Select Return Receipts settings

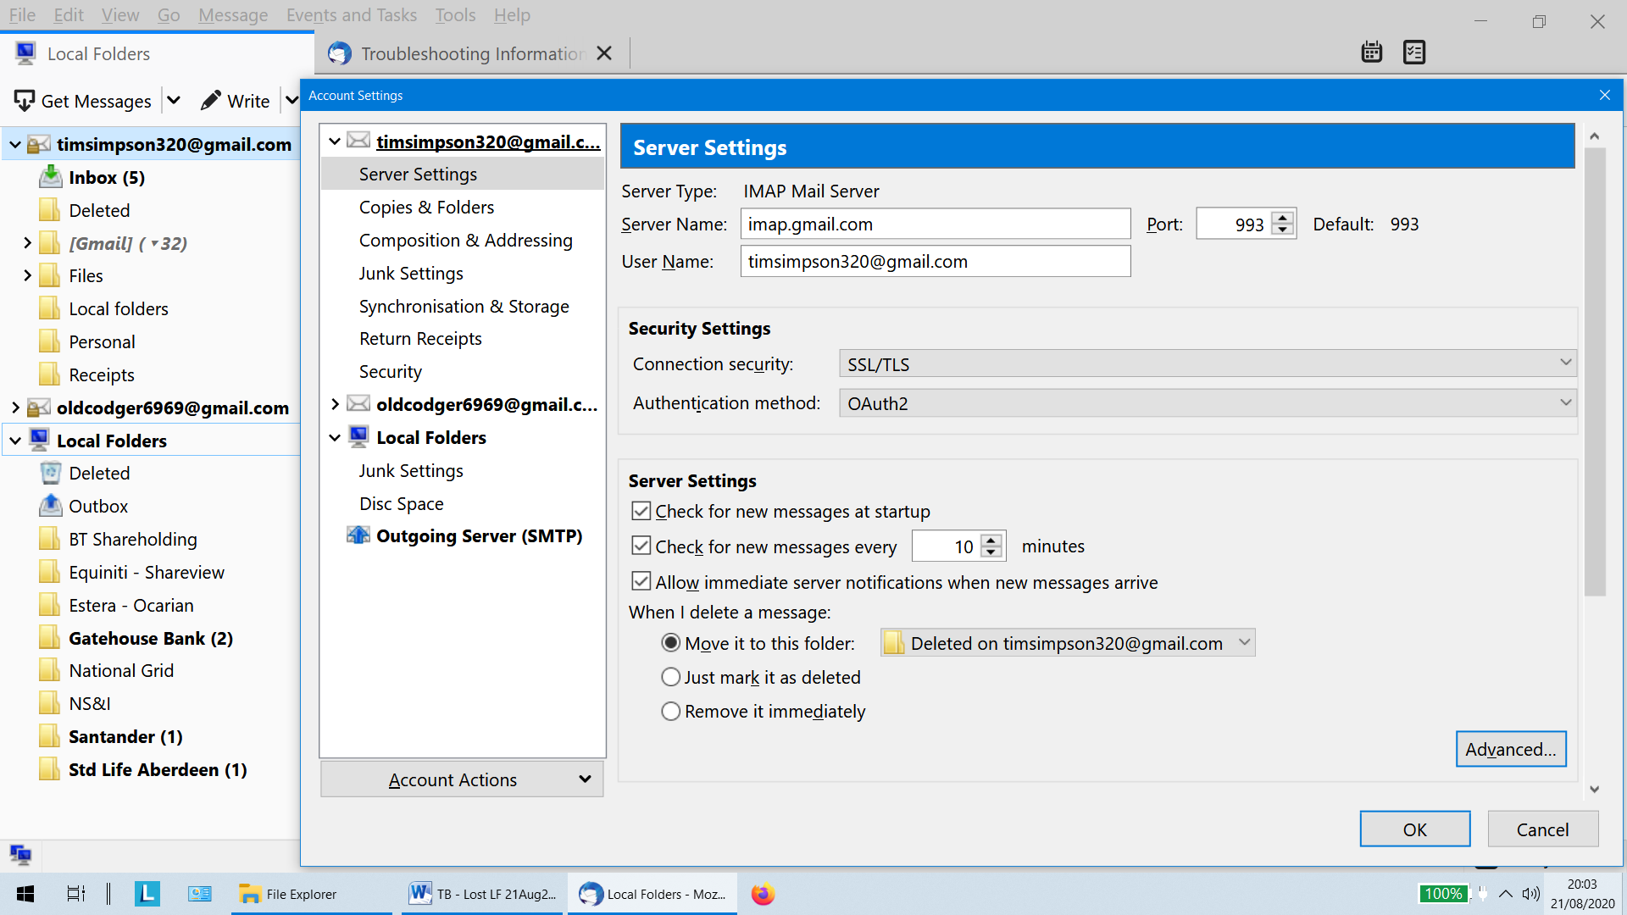point(420,338)
